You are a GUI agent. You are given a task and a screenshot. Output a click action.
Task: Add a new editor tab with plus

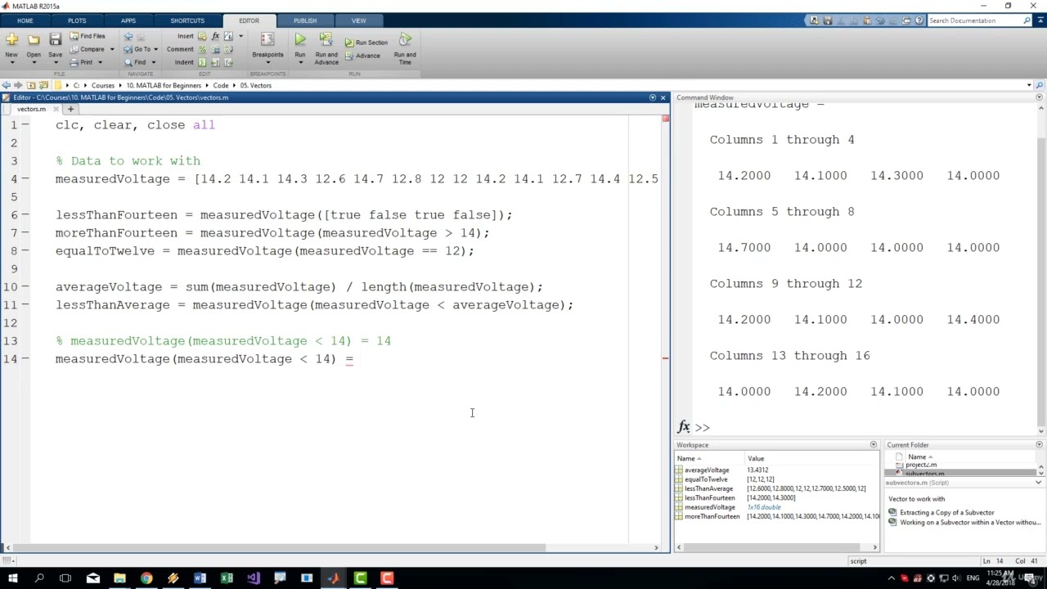click(70, 109)
